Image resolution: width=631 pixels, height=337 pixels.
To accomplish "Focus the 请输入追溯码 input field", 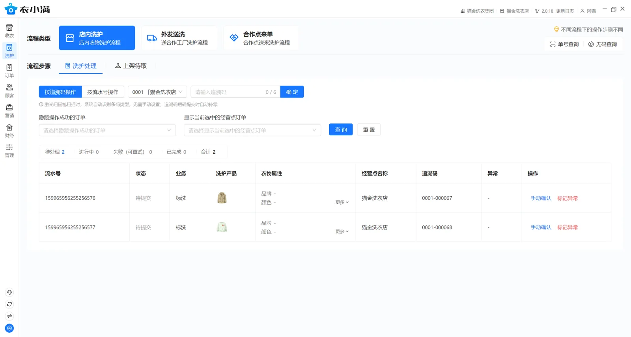I will [x=235, y=92].
